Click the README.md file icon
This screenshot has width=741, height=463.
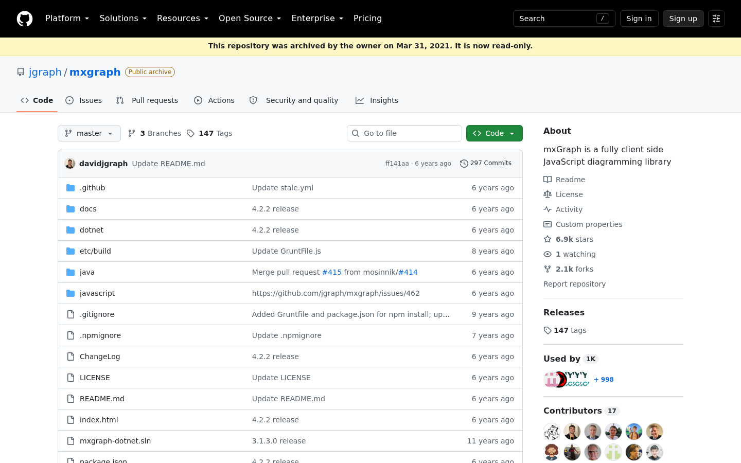tap(70, 399)
